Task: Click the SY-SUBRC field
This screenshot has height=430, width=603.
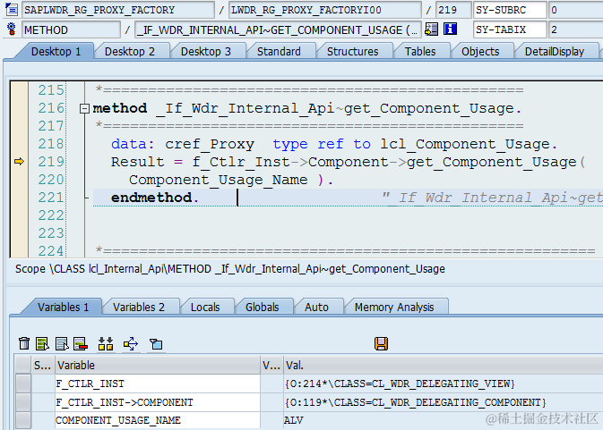Action: tap(510, 10)
